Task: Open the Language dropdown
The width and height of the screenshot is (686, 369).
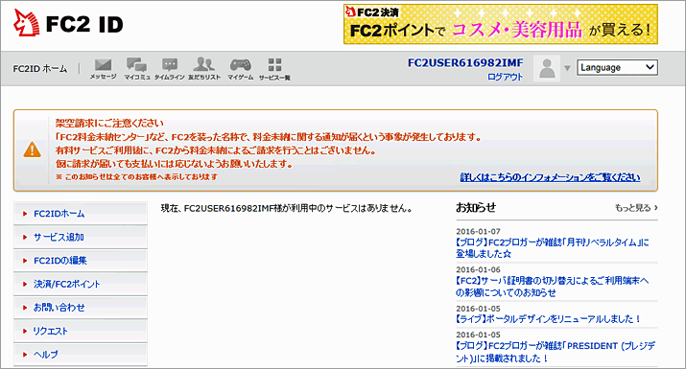Action: pyautogui.click(x=617, y=67)
